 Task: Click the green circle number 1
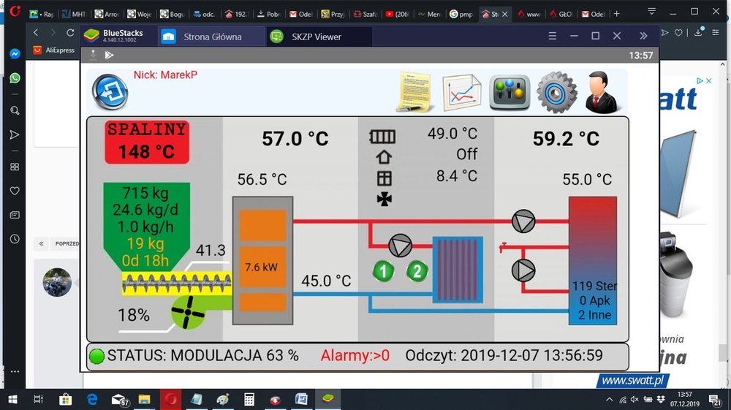(x=384, y=271)
